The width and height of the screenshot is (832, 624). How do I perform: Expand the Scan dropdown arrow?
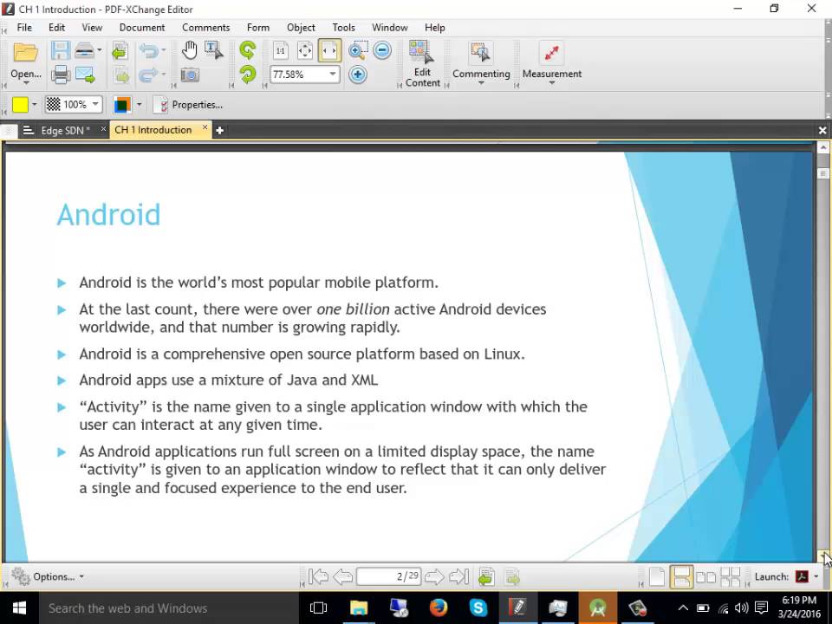tap(99, 50)
